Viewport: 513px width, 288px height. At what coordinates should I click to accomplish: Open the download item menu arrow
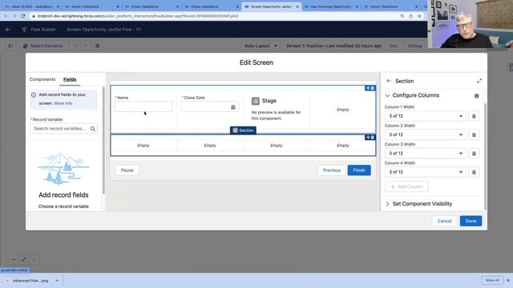point(57,281)
